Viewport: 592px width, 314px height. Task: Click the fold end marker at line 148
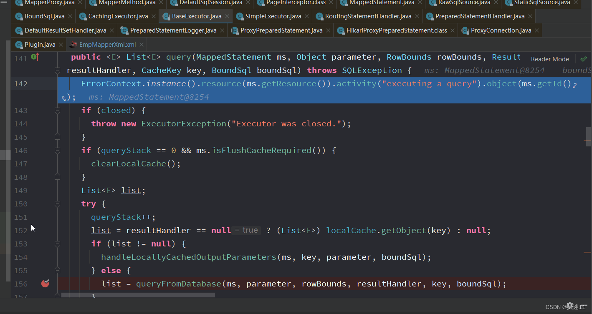click(x=58, y=177)
